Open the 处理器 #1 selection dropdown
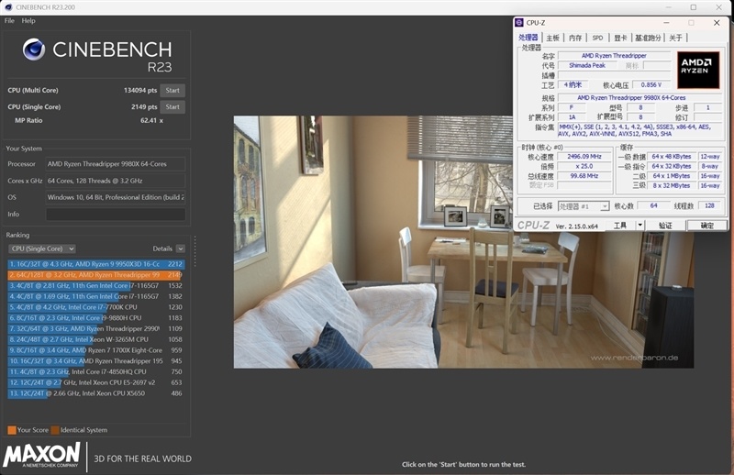The width and height of the screenshot is (734, 475). click(584, 206)
